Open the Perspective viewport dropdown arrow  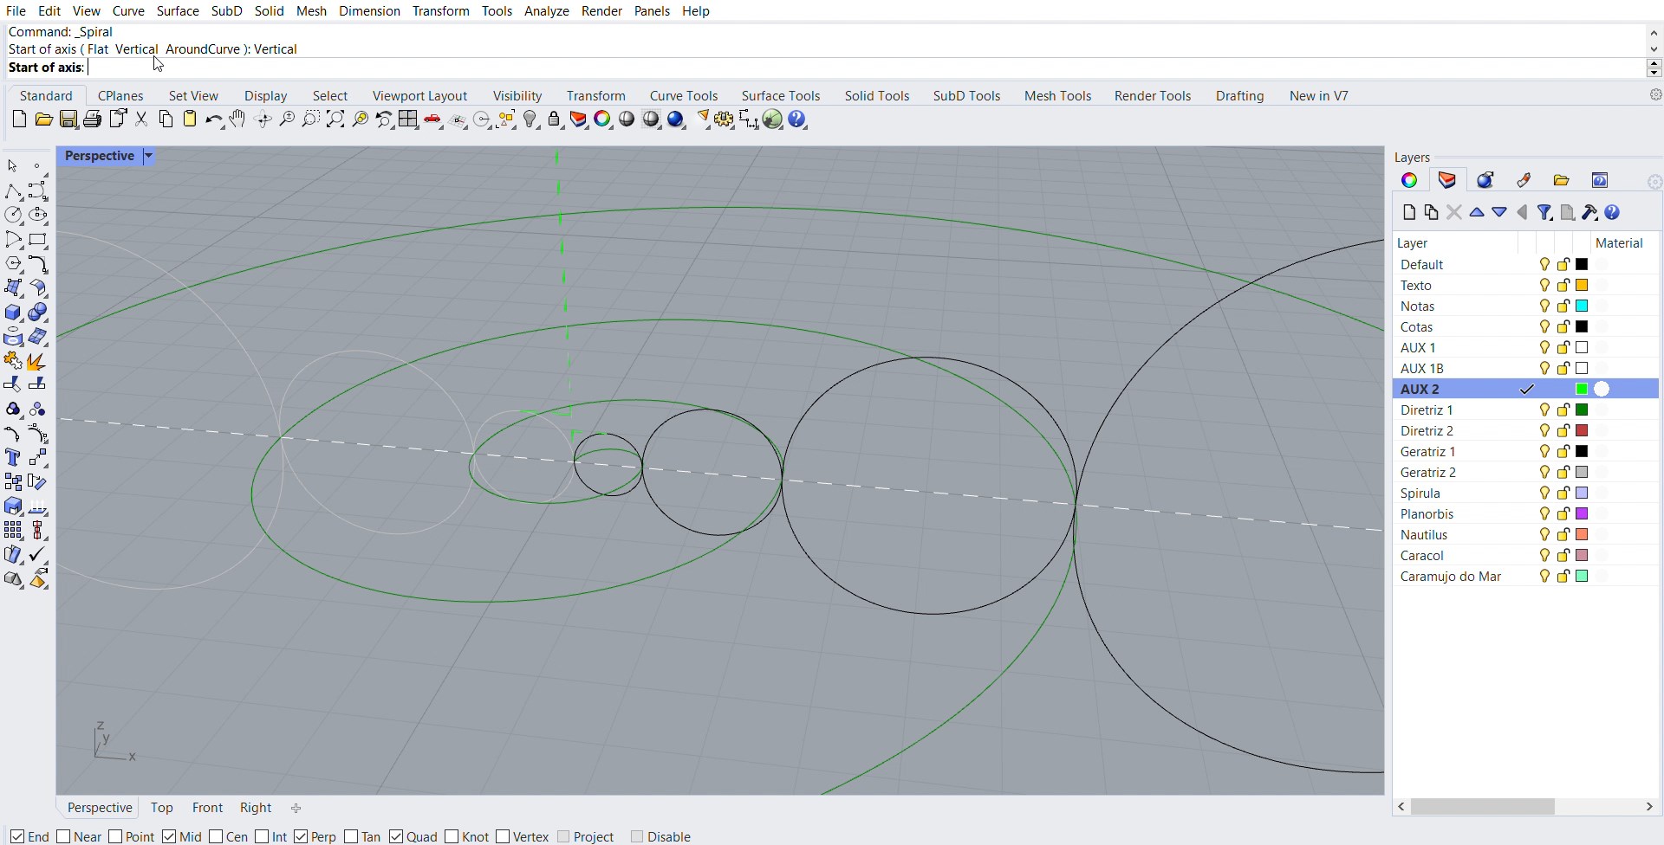click(148, 157)
